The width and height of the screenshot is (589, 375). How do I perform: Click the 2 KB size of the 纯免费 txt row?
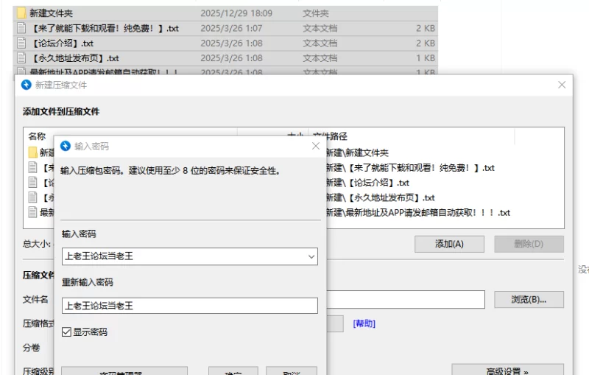[x=426, y=28]
